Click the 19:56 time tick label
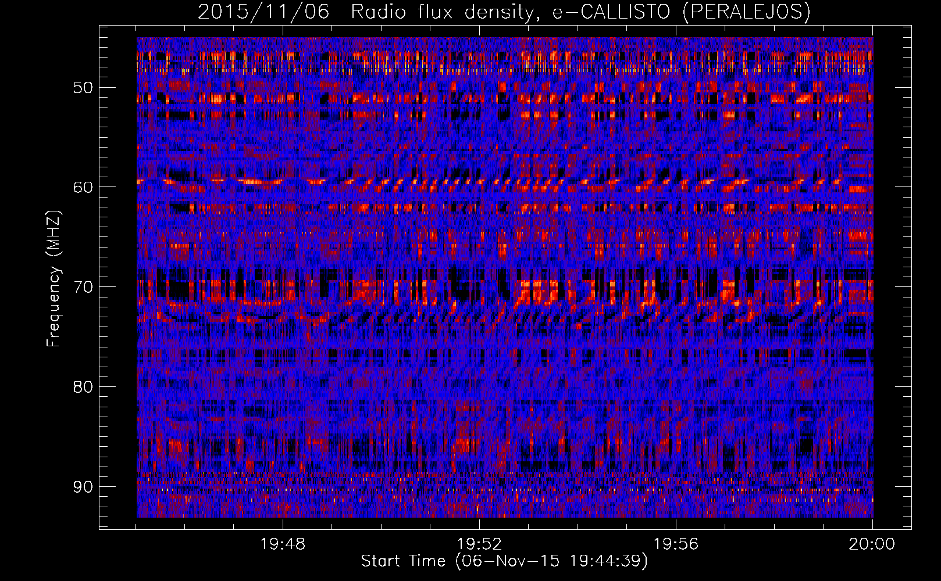Viewport: 941px width, 581px height. click(x=676, y=544)
